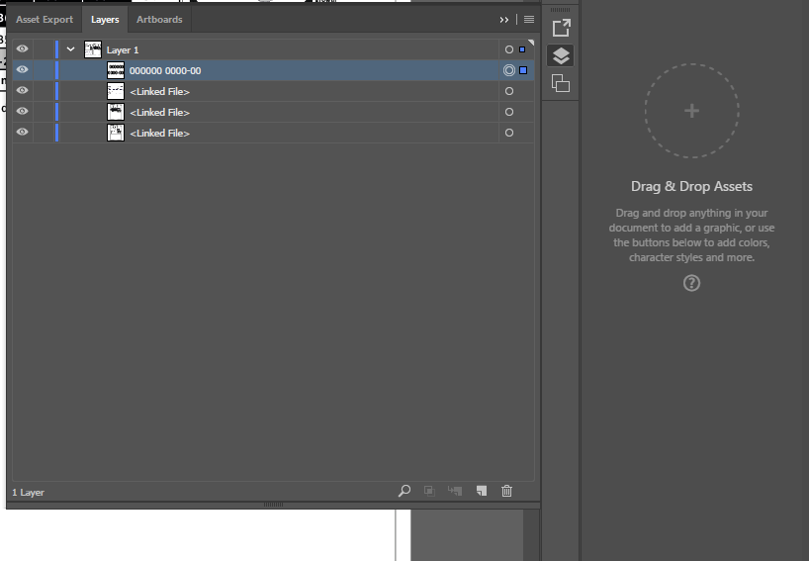The image size is (809, 561).
Task: Click the first <Linked File> name
Action: pyautogui.click(x=159, y=91)
